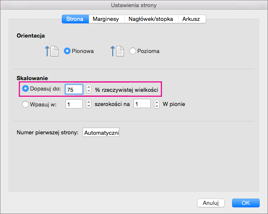
Task: Click the Skalowanie section heading
Action: [32, 78]
